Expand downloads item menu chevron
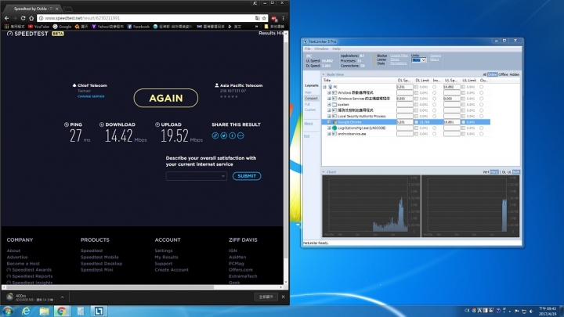 tap(62, 297)
